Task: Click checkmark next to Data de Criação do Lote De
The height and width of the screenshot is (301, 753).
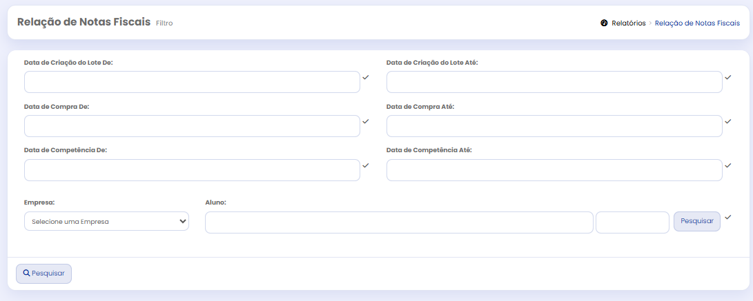Action: point(366,77)
